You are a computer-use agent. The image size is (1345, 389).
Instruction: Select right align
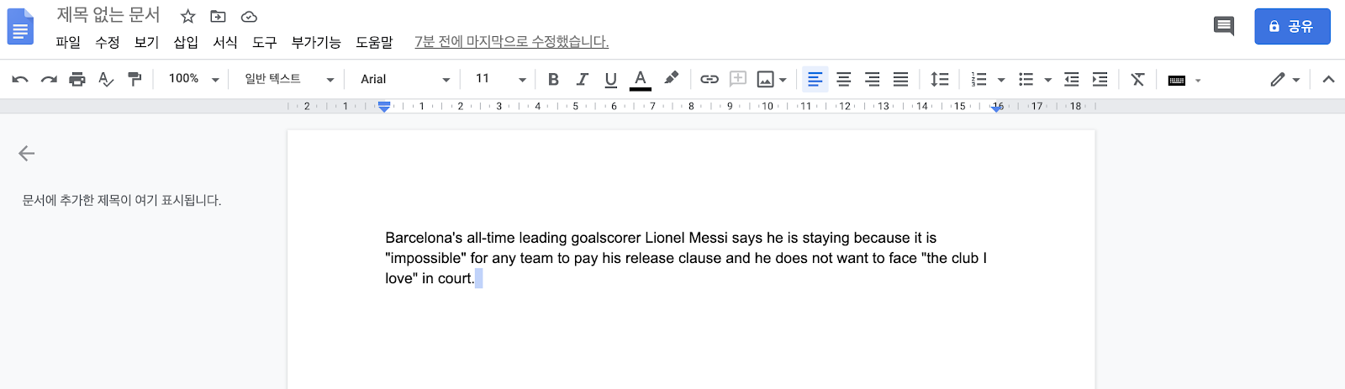coord(872,79)
